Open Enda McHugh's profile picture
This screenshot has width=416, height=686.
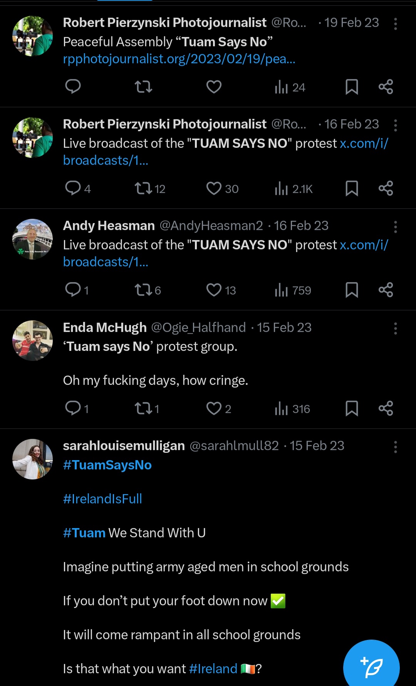(33, 340)
